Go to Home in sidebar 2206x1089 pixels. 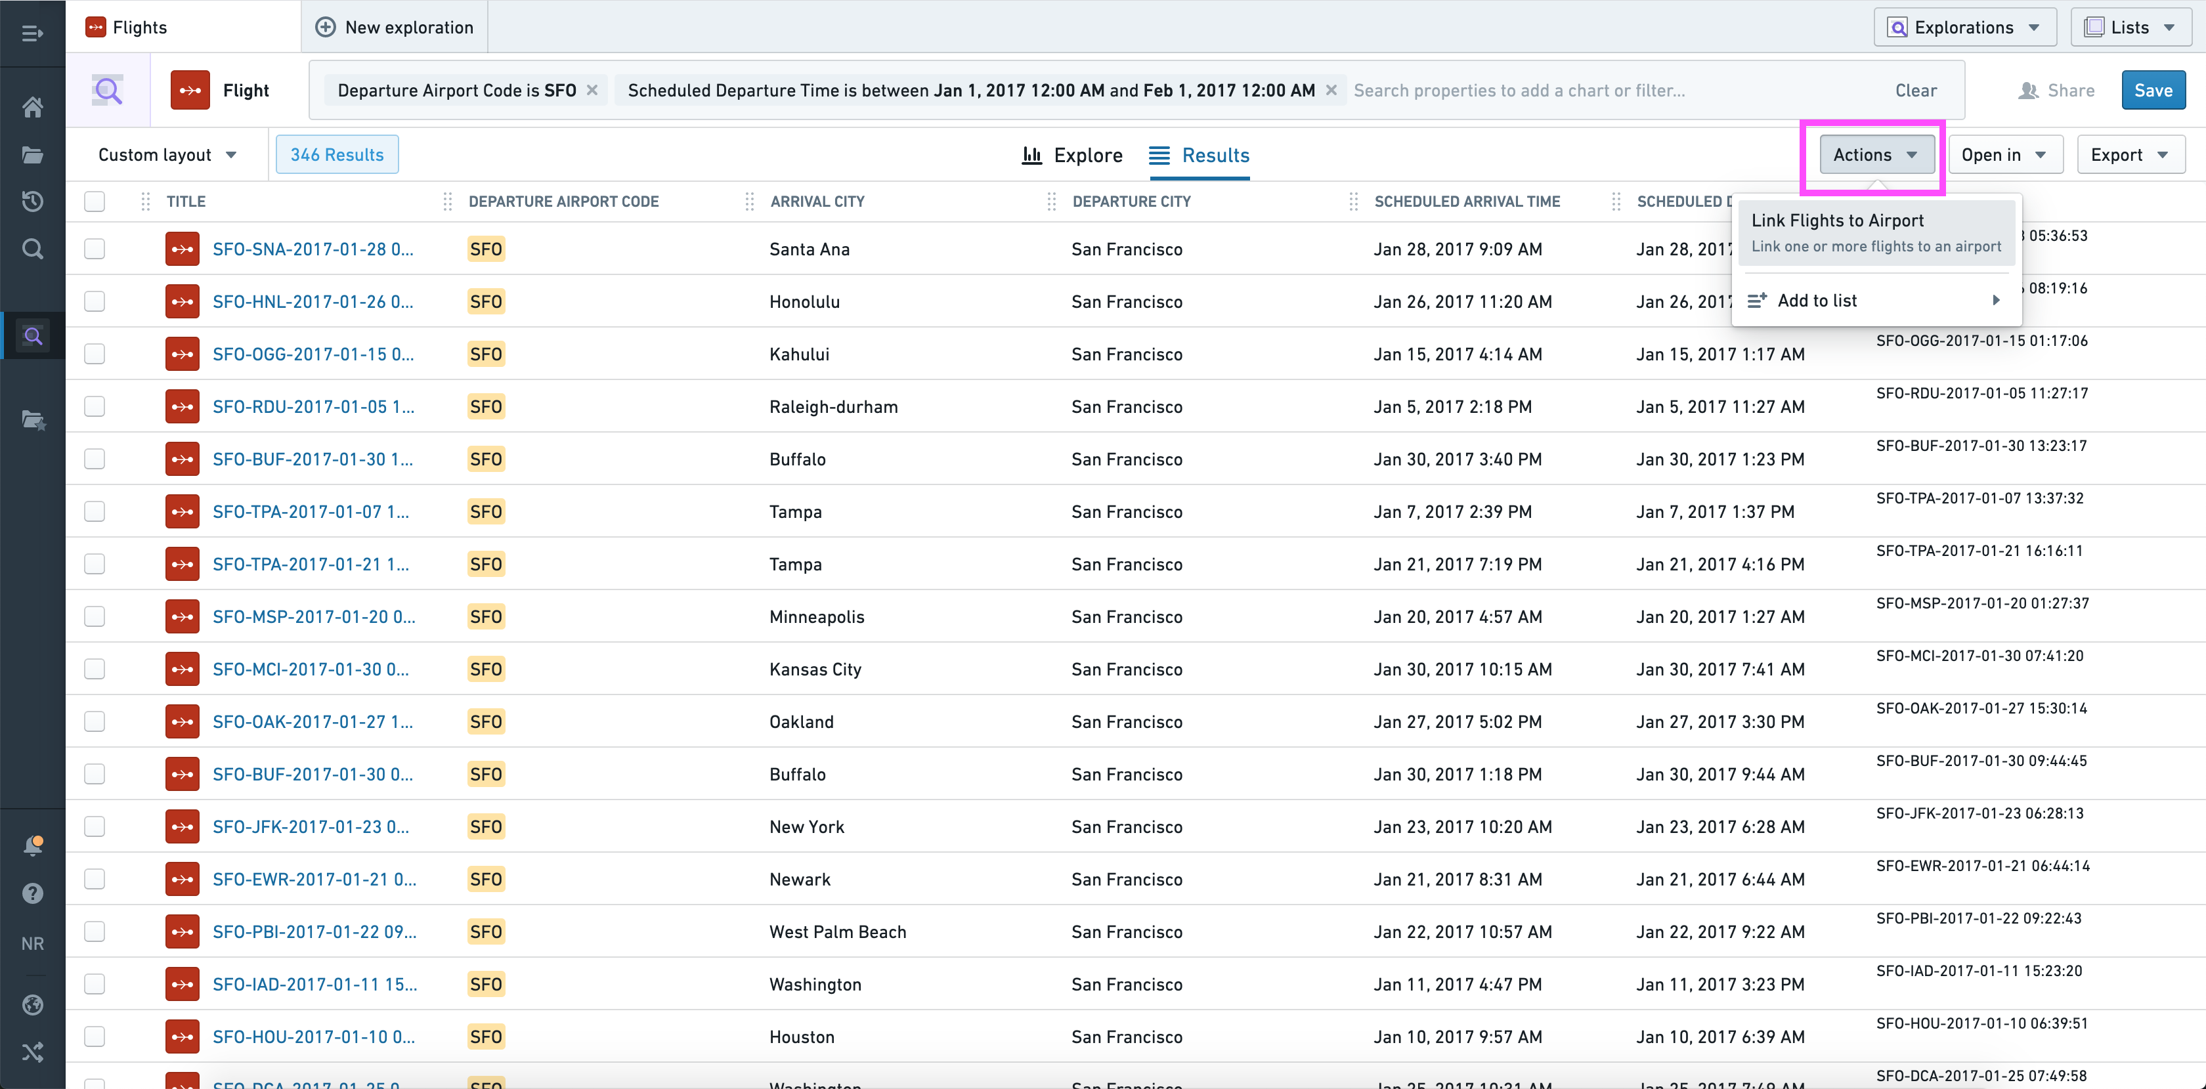tap(33, 107)
